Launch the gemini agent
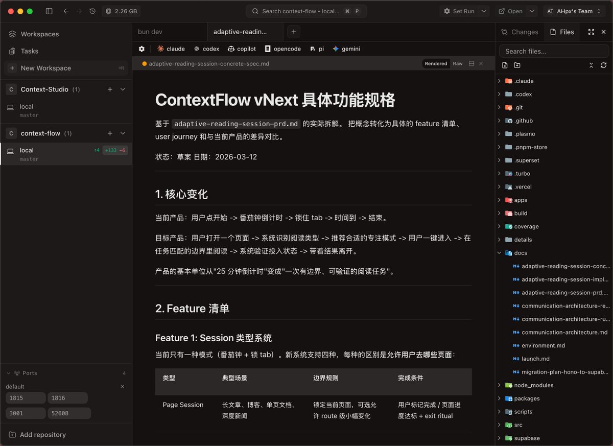613x446 pixels. pyautogui.click(x=346, y=49)
